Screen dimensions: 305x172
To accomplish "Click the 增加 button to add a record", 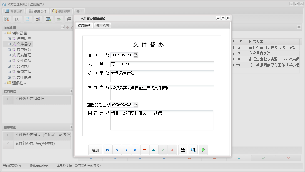I will tap(95, 150).
